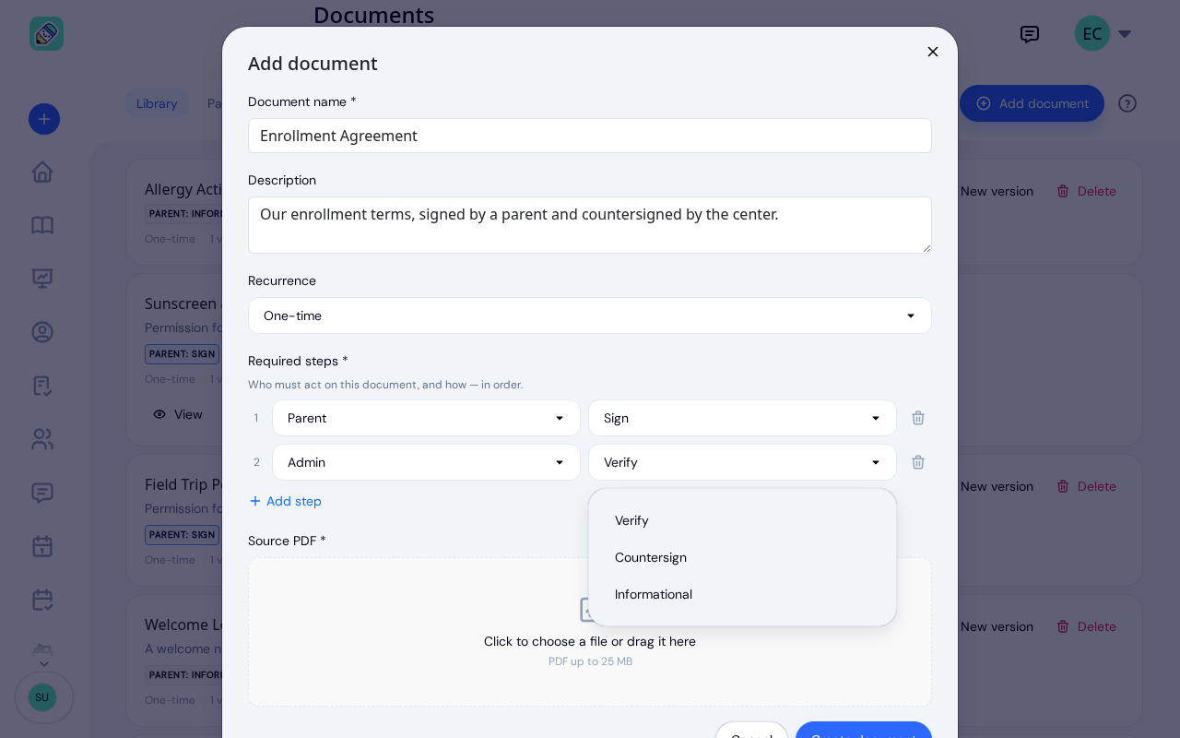
Task: Choose Informational from the dropdown list
Action: [742, 594]
